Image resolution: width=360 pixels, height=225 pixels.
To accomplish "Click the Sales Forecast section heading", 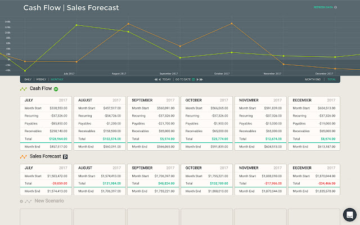I will (46, 156).
